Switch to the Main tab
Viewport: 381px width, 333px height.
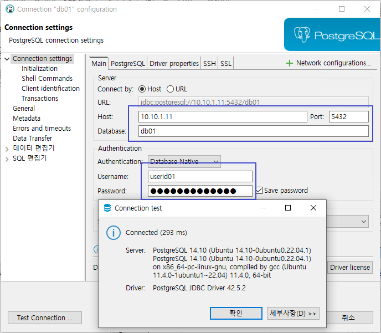coord(99,63)
